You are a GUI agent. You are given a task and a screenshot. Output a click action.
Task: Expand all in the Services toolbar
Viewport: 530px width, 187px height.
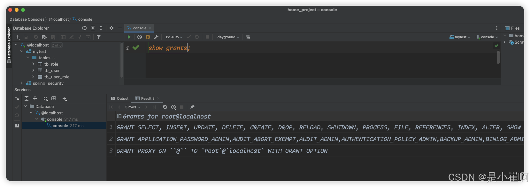(27, 99)
